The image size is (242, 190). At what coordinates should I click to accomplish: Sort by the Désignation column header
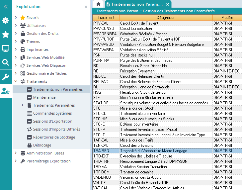click(166, 18)
